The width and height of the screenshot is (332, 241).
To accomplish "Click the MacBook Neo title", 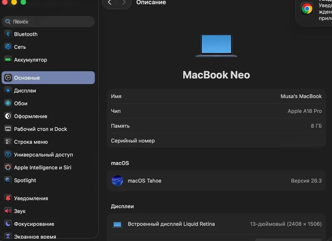I will [x=216, y=75].
